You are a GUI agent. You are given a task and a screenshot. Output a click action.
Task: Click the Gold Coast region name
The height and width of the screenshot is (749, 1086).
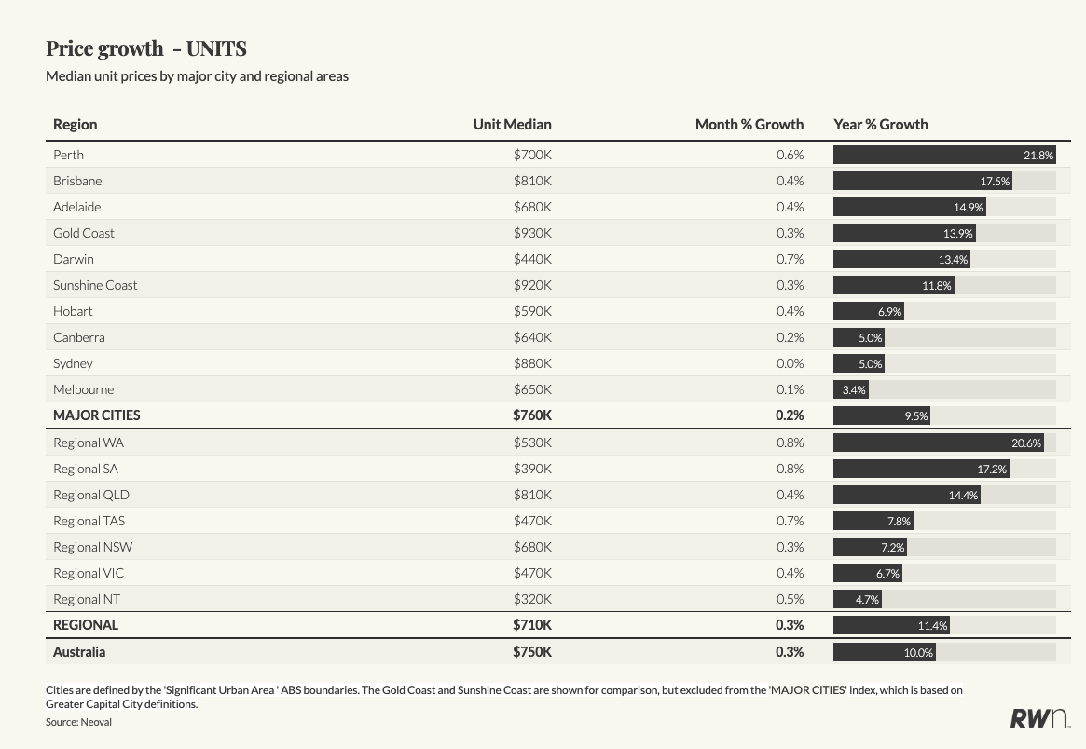84,233
